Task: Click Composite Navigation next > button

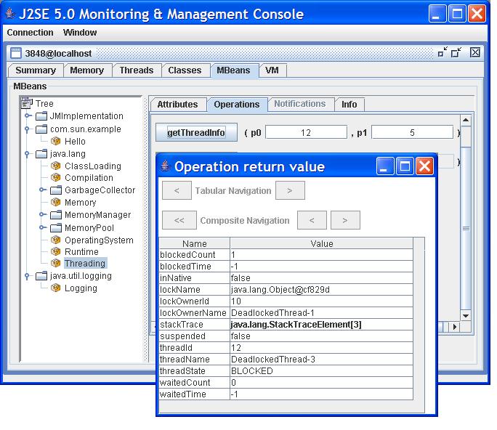Action: [345, 220]
